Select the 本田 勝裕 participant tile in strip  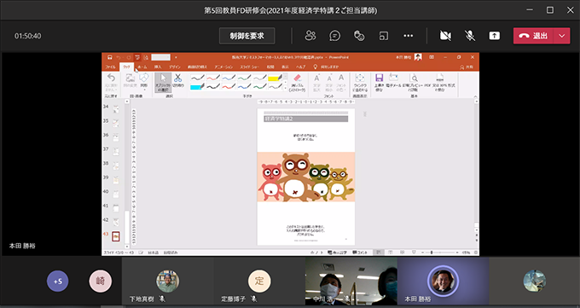444,282
